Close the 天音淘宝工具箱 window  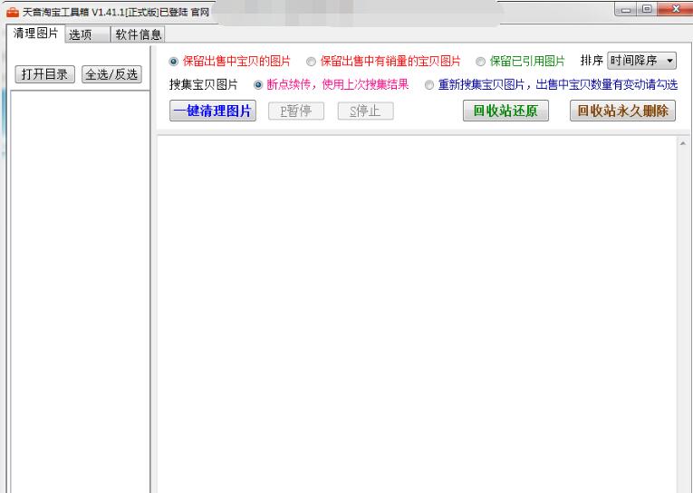[675, 9]
